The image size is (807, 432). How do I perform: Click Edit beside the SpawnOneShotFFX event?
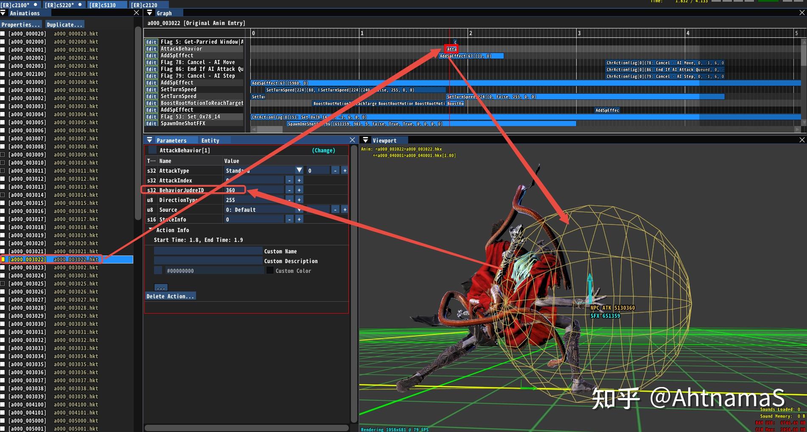click(151, 123)
